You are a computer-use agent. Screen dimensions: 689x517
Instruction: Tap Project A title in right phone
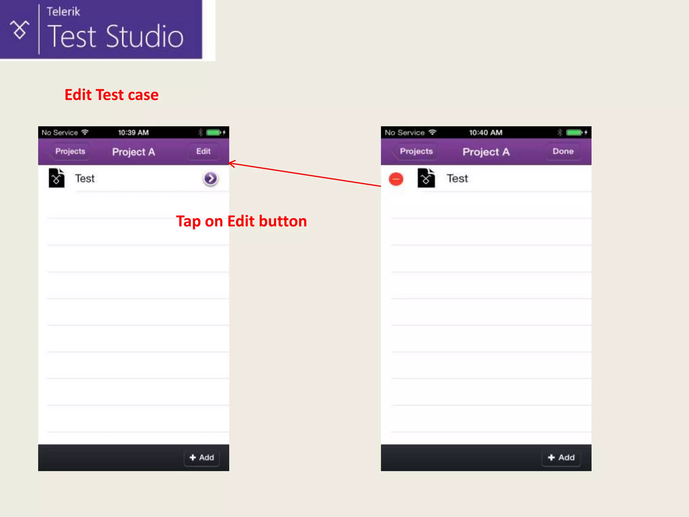pyautogui.click(x=486, y=152)
